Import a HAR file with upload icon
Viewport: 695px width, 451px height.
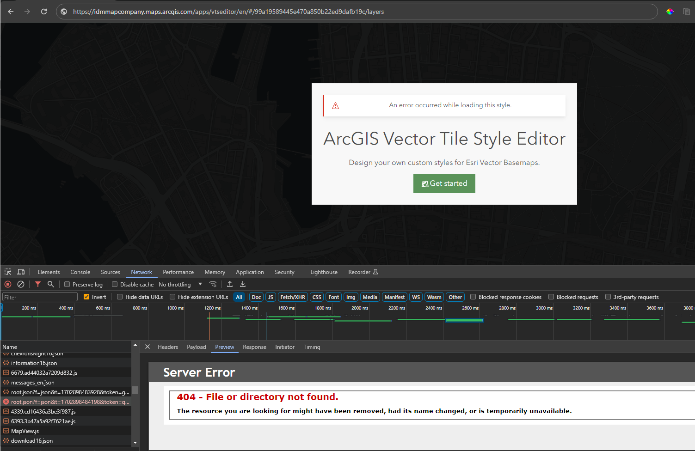(230, 284)
